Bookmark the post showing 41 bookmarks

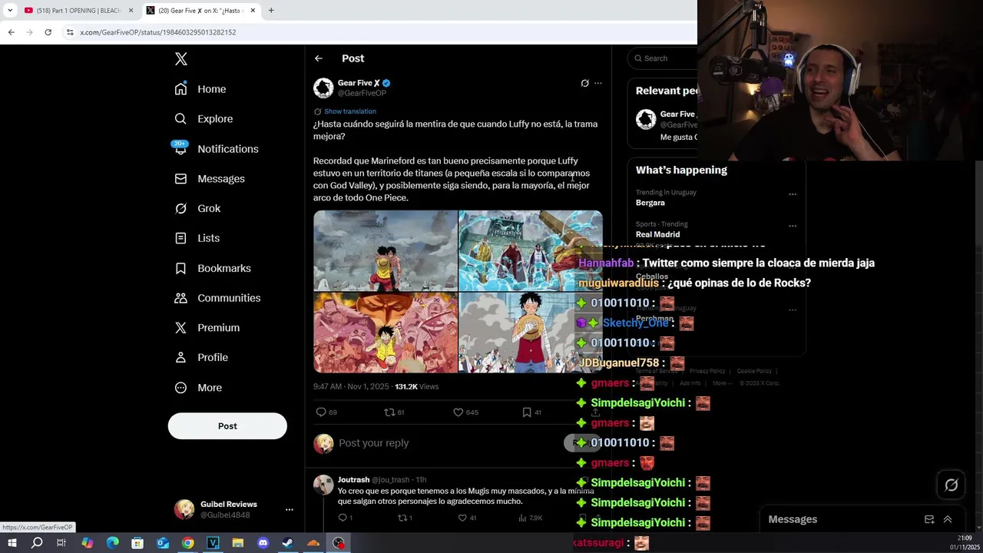pyautogui.click(x=527, y=412)
